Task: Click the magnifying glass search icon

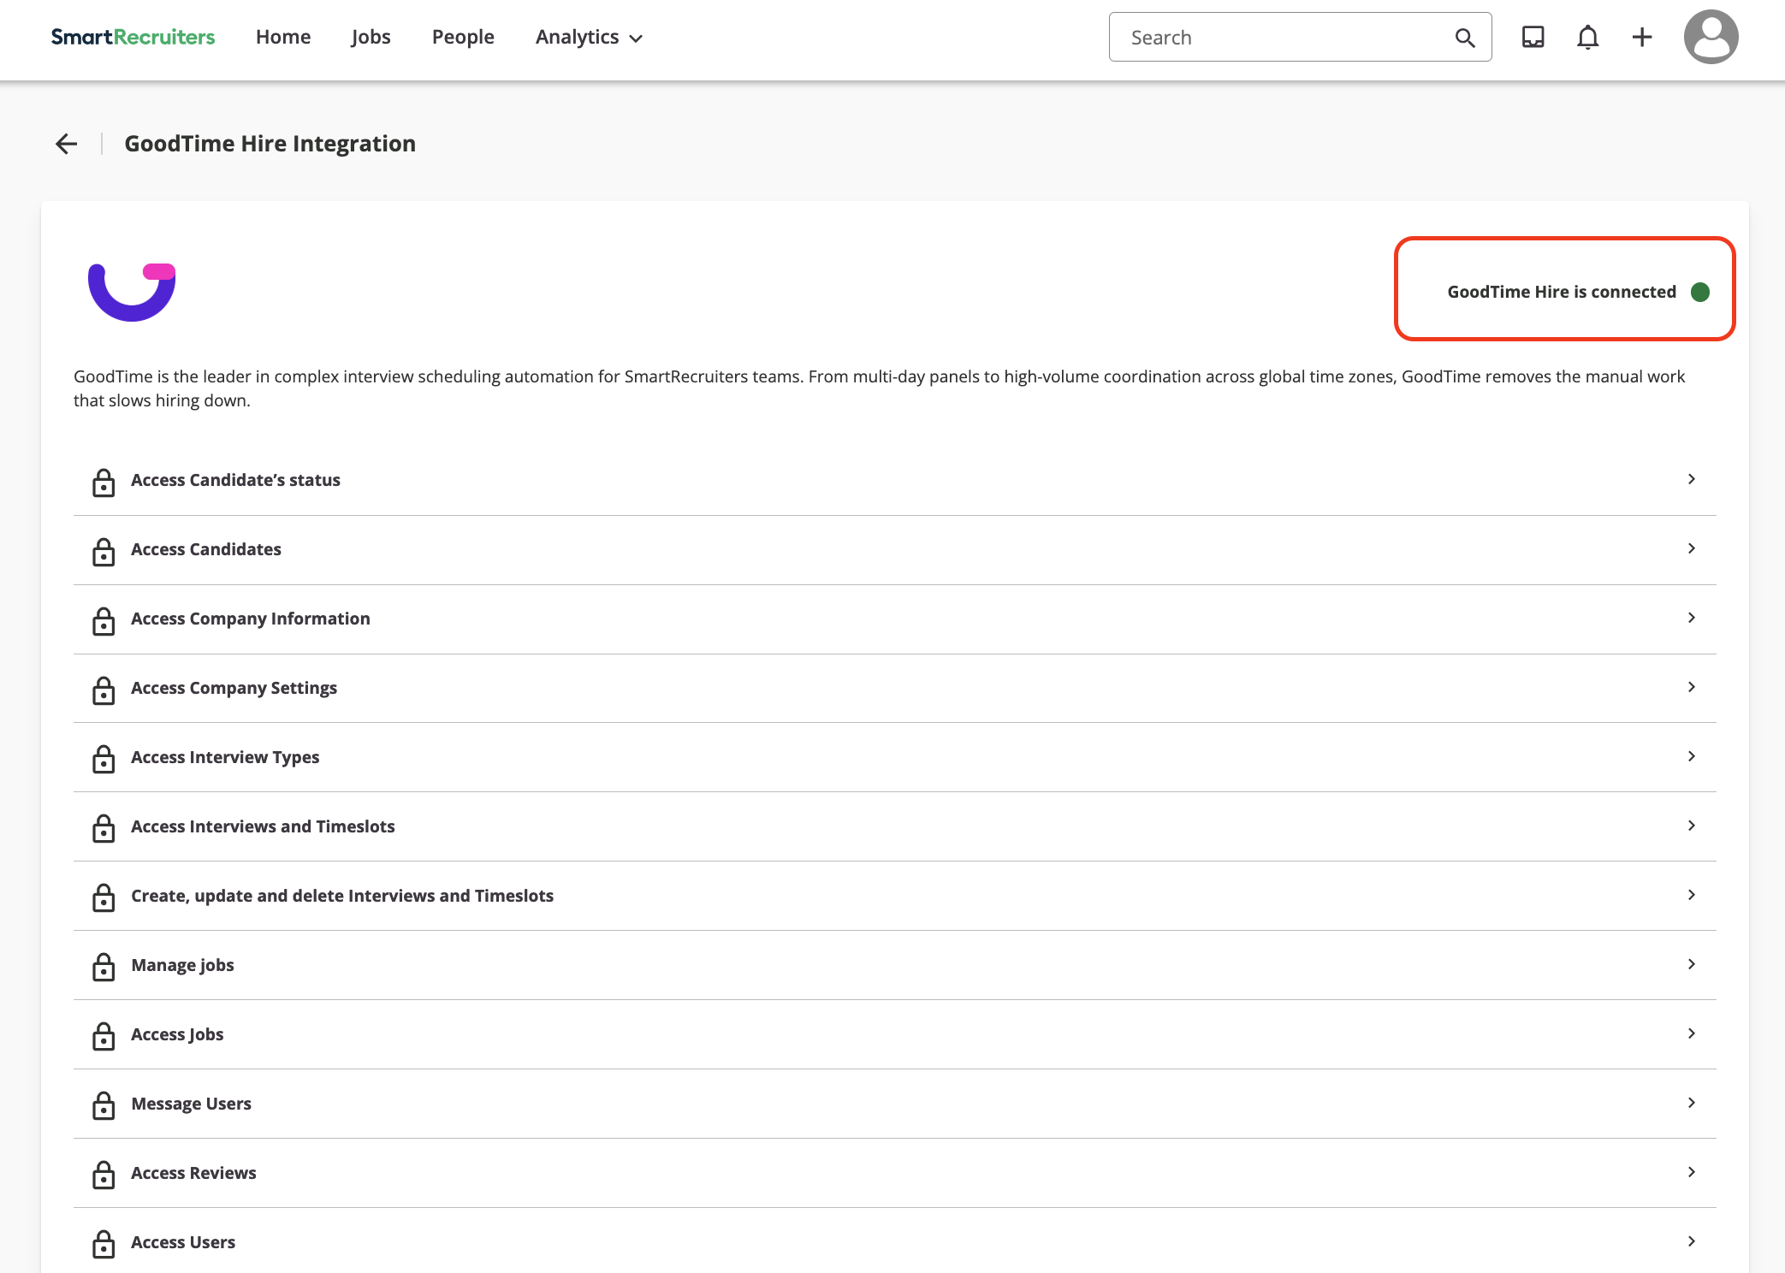Action: (1465, 38)
